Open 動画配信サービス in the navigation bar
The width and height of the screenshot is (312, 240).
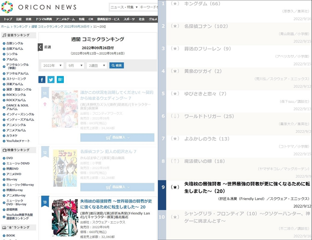coord(108,19)
